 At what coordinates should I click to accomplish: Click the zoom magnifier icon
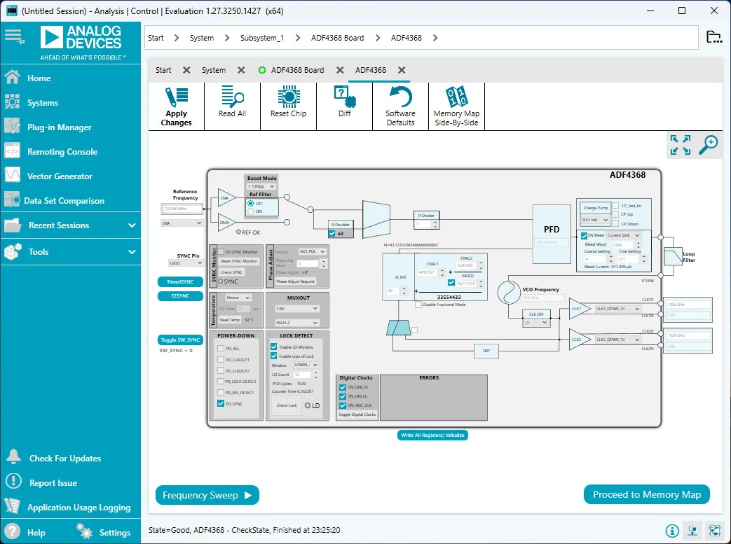coord(709,145)
